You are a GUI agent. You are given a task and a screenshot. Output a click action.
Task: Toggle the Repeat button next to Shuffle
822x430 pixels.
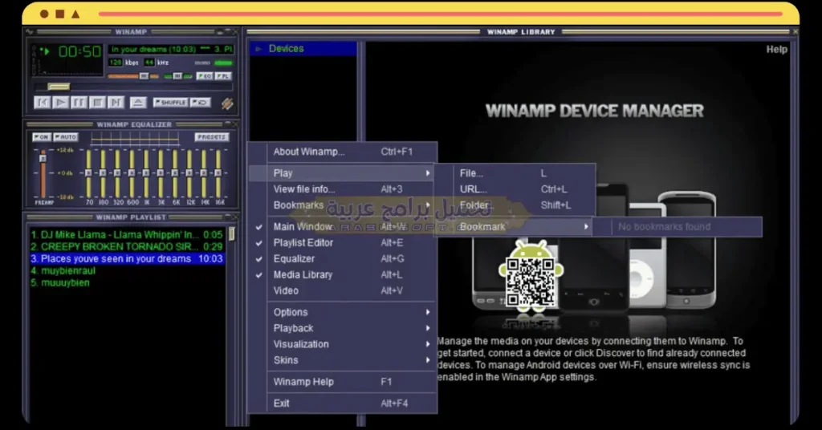(200, 102)
